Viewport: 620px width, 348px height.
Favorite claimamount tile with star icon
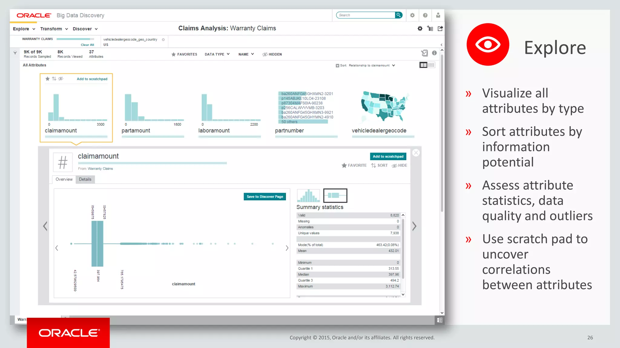coord(48,79)
